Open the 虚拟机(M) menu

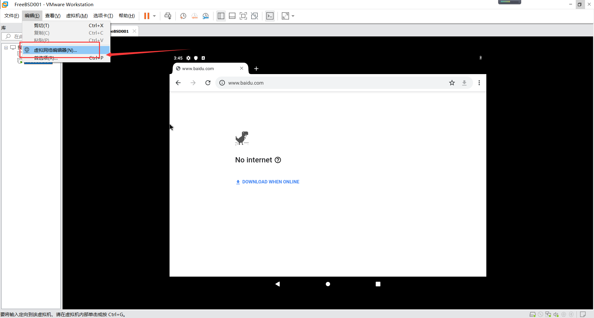[77, 16]
